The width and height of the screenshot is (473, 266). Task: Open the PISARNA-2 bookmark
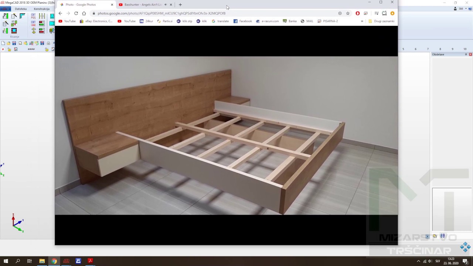click(328, 21)
